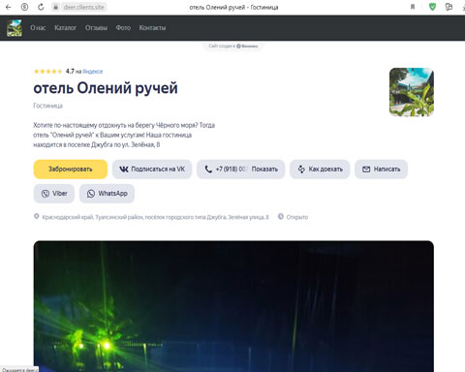
Task: Click the yellow Забронировать button
Action: [x=71, y=169]
